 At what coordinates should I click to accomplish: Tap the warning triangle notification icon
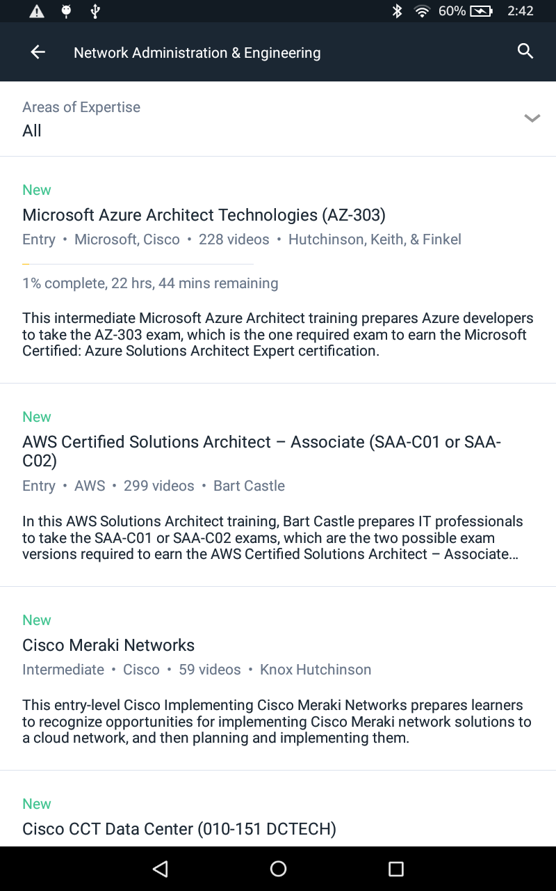pyautogui.click(x=37, y=11)
